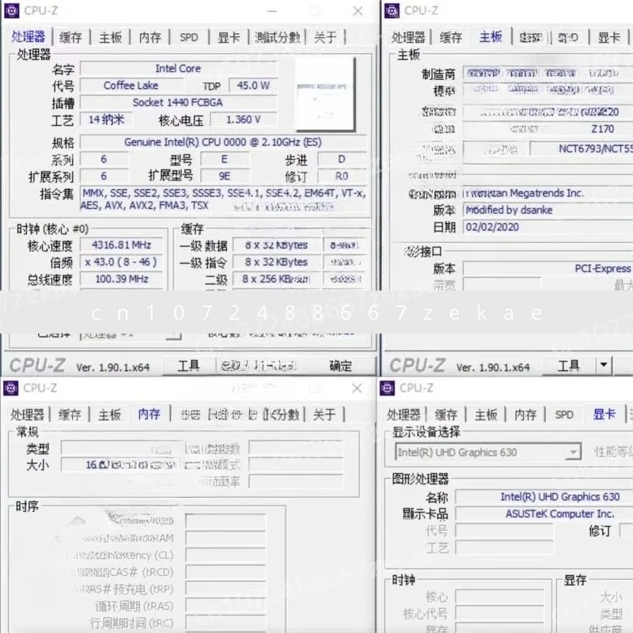
Task: Select 内存 tab in memory window
Action: (x=149, y=414)
